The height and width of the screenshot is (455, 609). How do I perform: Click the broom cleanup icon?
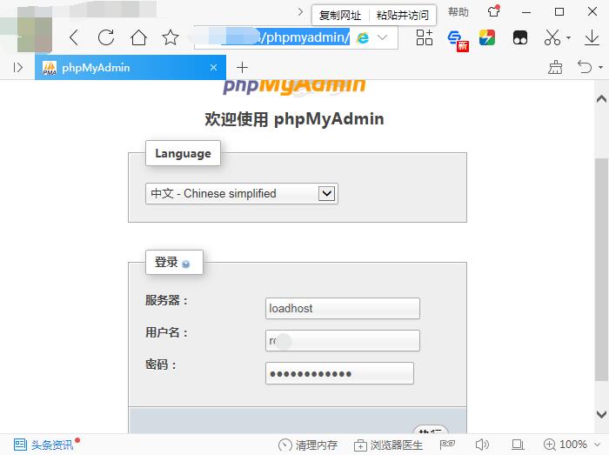(x=555, y=67)
